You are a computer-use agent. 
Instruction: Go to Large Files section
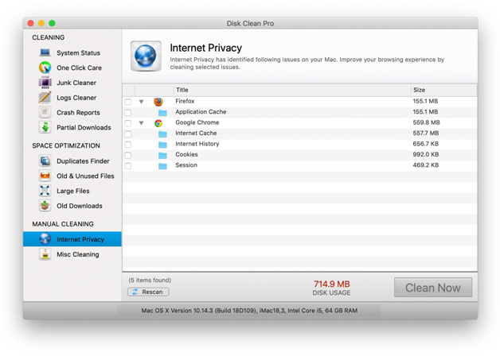pyautogui.click(x=73, y=191)
